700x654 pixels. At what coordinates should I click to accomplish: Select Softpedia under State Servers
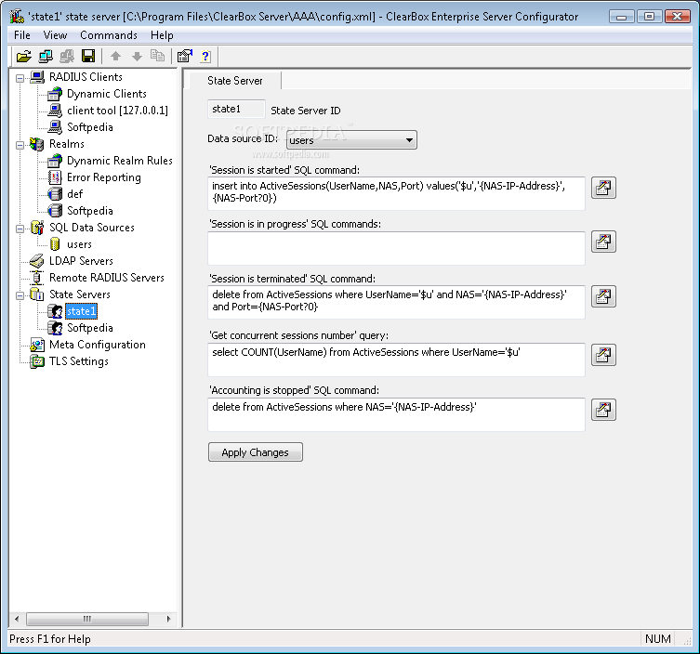point(90,328)
